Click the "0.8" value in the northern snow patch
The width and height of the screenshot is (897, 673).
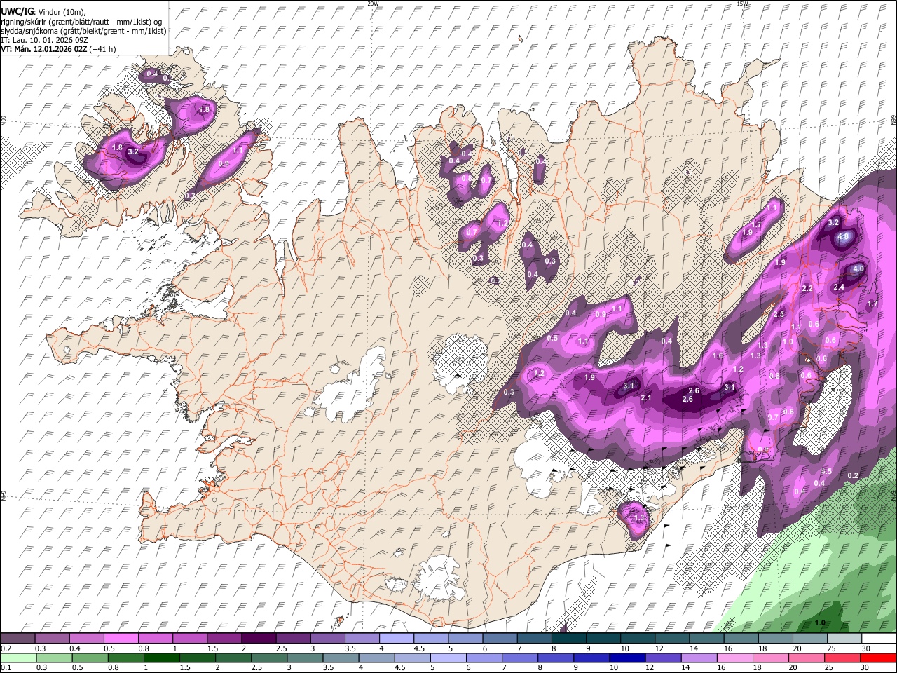coord(467,178)
